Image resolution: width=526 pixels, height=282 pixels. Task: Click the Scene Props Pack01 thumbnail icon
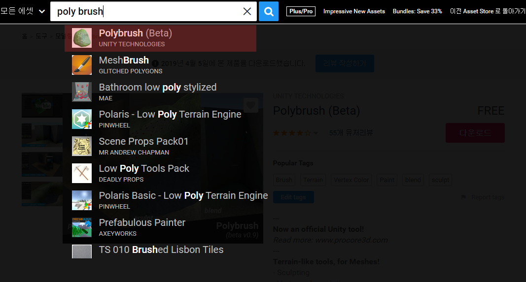82,146
